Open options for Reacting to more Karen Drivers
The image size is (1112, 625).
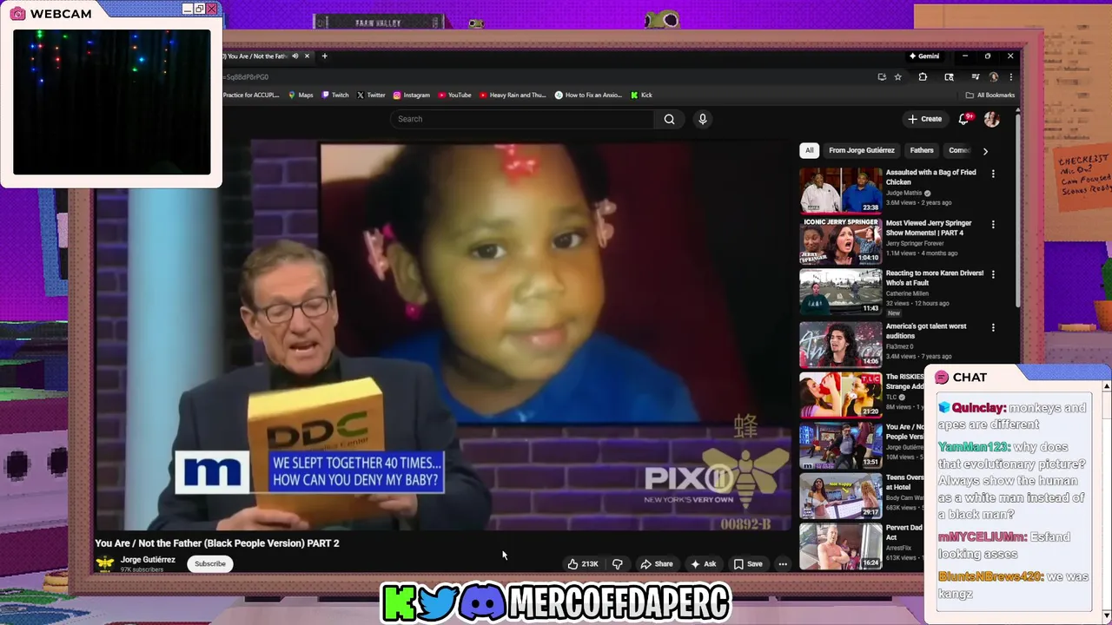coord(993,274)
